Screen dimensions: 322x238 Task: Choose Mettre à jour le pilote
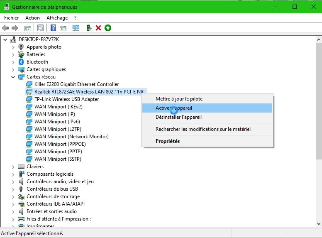coord(207,99)
